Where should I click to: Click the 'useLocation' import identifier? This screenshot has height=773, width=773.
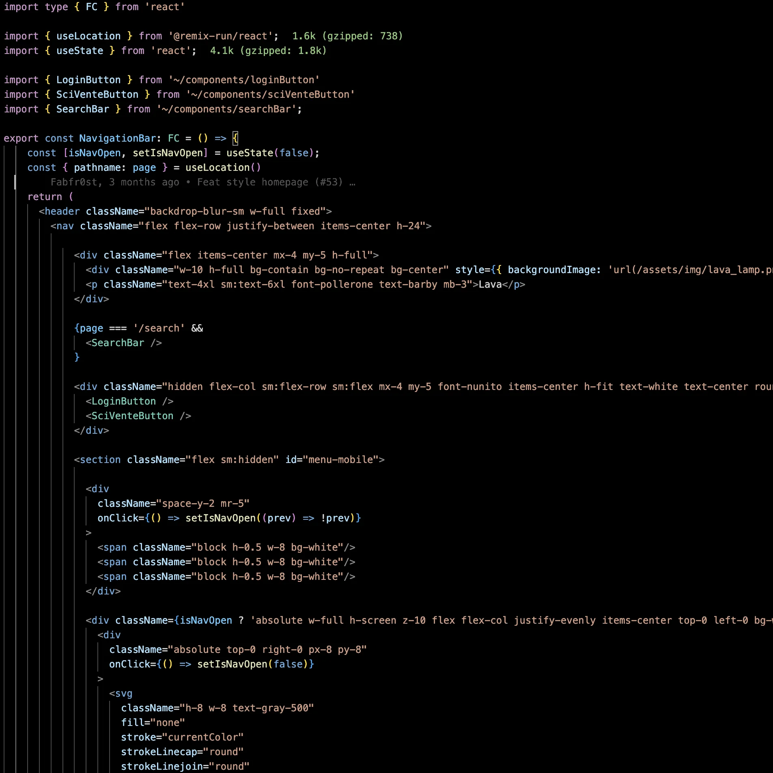coord(88,36)
